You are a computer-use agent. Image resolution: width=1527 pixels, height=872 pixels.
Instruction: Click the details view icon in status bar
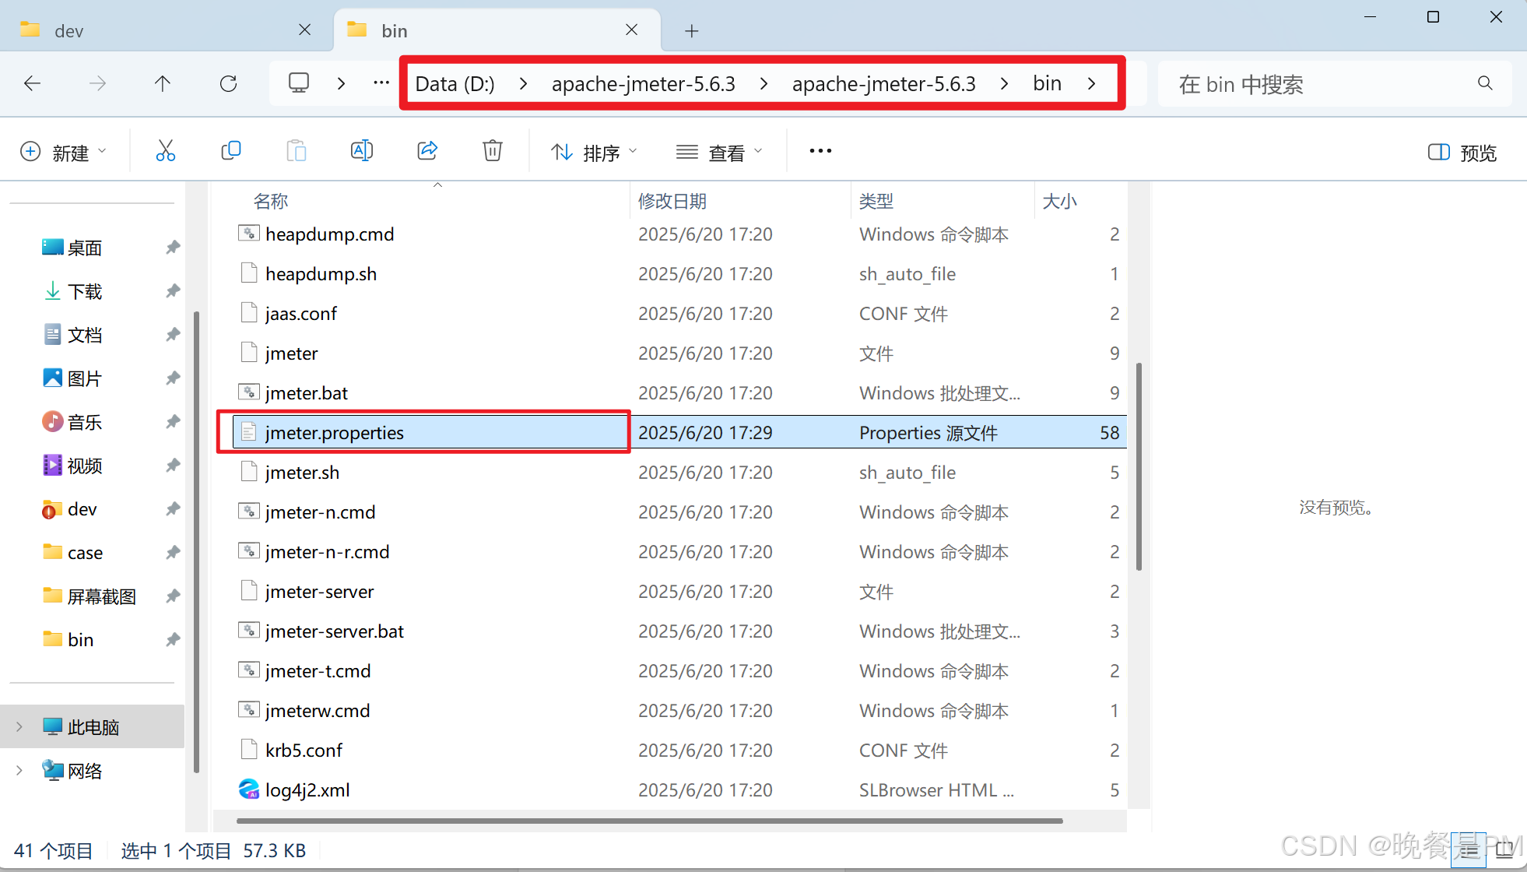click(x=1469, y=850)
